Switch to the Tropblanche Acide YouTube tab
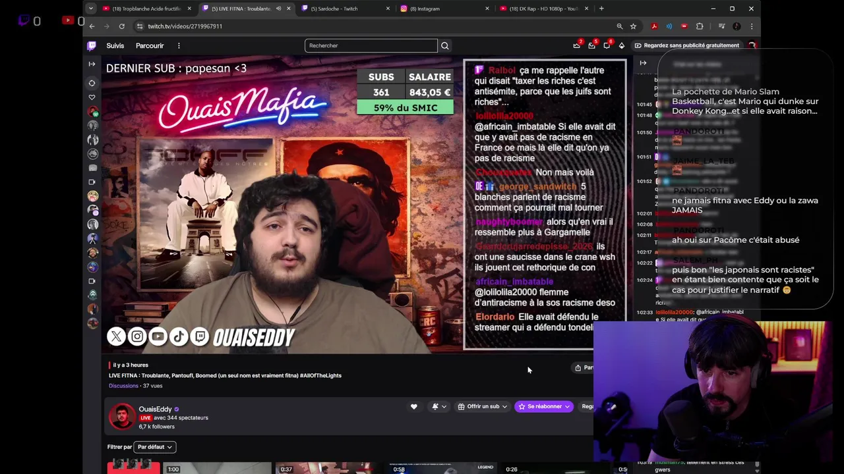 coord(146,9)
